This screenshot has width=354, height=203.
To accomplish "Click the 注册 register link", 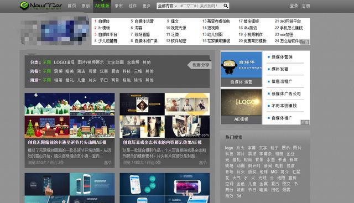I will pyautogui.click(x=306, y=6).
